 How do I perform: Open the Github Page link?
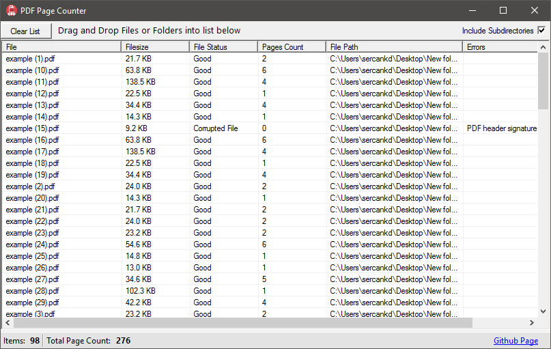coord(515,341)
